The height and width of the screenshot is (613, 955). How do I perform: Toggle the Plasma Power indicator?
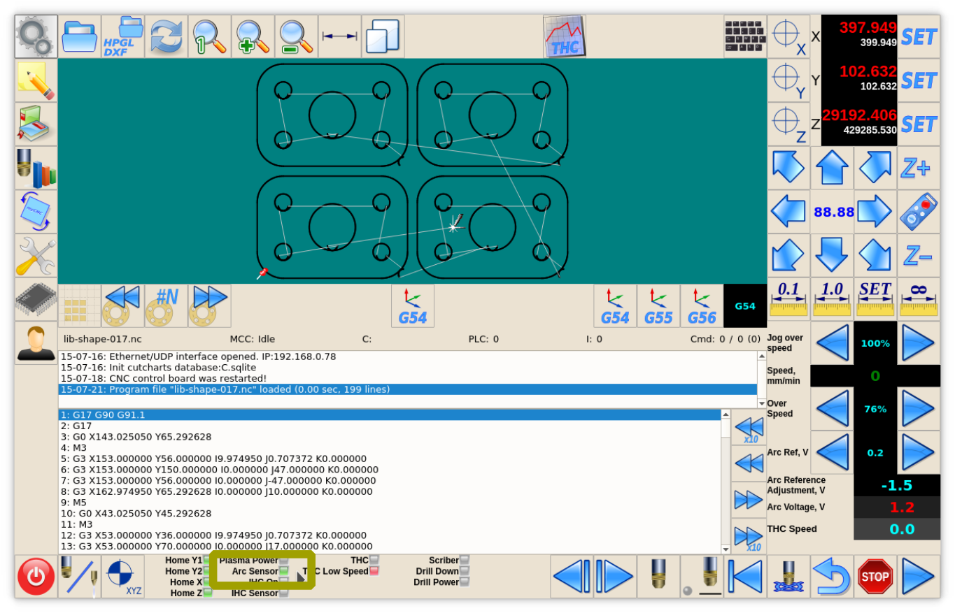283,561
